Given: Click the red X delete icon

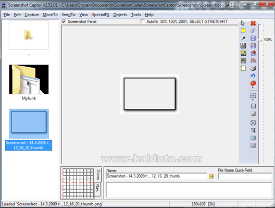Looking at the screenshot, I should tap(253, 23).
